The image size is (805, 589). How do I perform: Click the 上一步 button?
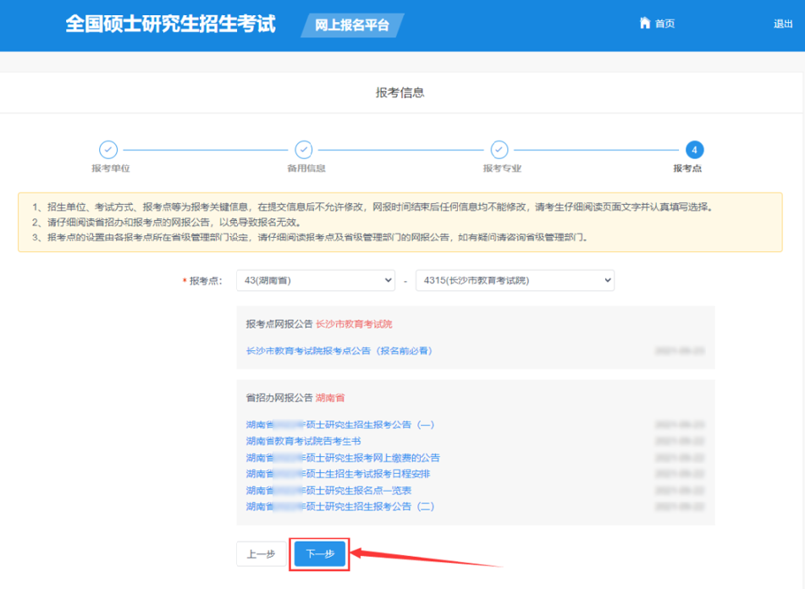click(x=261, y=554)
